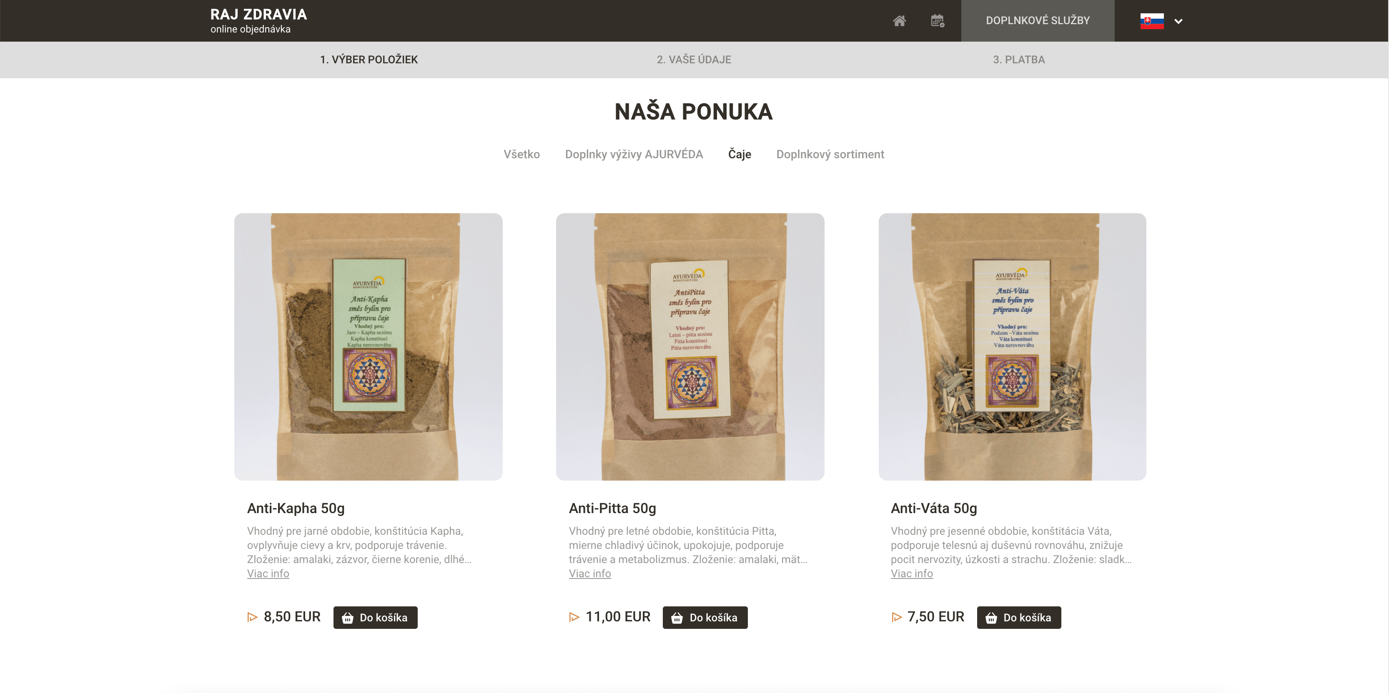Open Viac info for Anti-Váta
The width and height of the screenshot is (1389, 693).
point(912,573)
